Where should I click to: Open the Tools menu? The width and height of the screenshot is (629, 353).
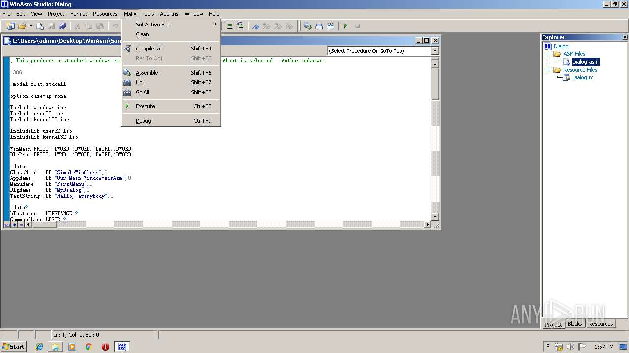(x=148, y=14)
